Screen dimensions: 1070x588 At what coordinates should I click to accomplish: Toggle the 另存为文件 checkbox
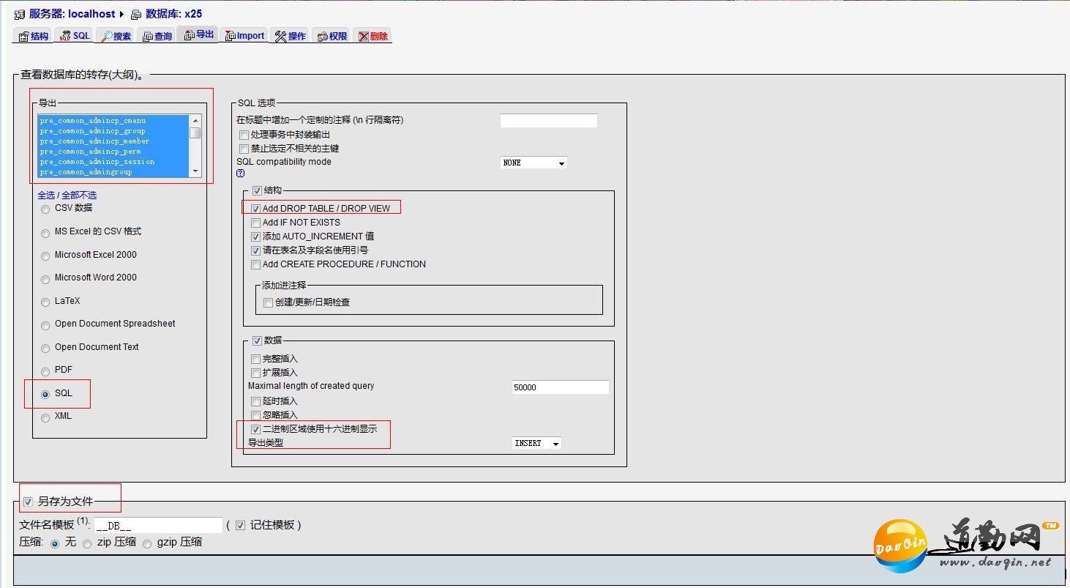pyautogui.click(x=28, y=502)
